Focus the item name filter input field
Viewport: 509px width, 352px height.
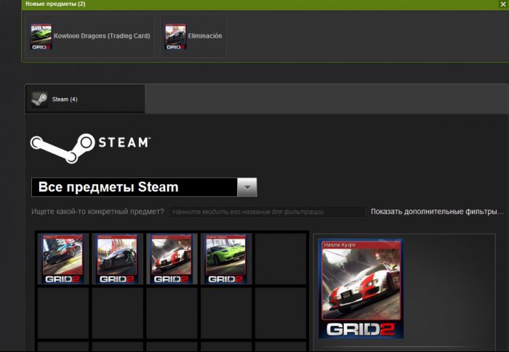coord(267,212)
